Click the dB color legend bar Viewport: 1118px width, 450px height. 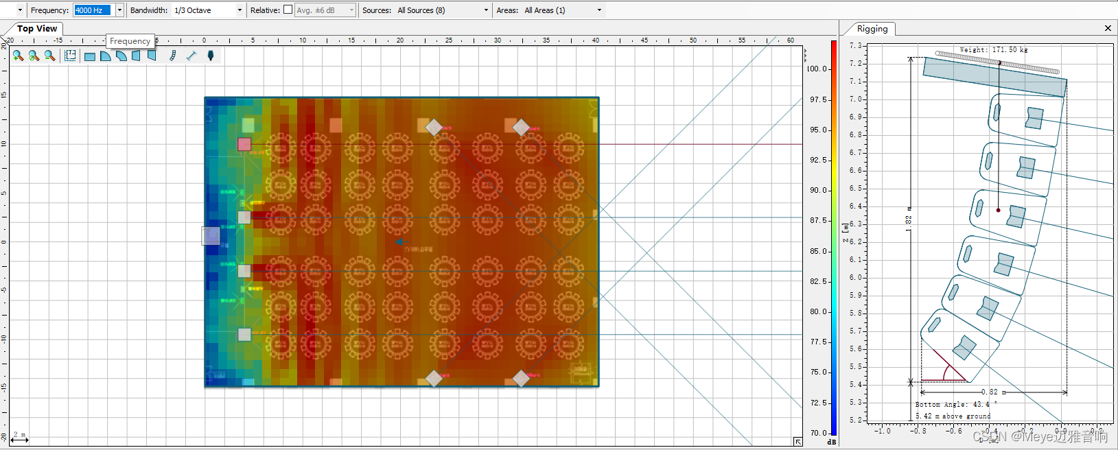pos(834,238)
